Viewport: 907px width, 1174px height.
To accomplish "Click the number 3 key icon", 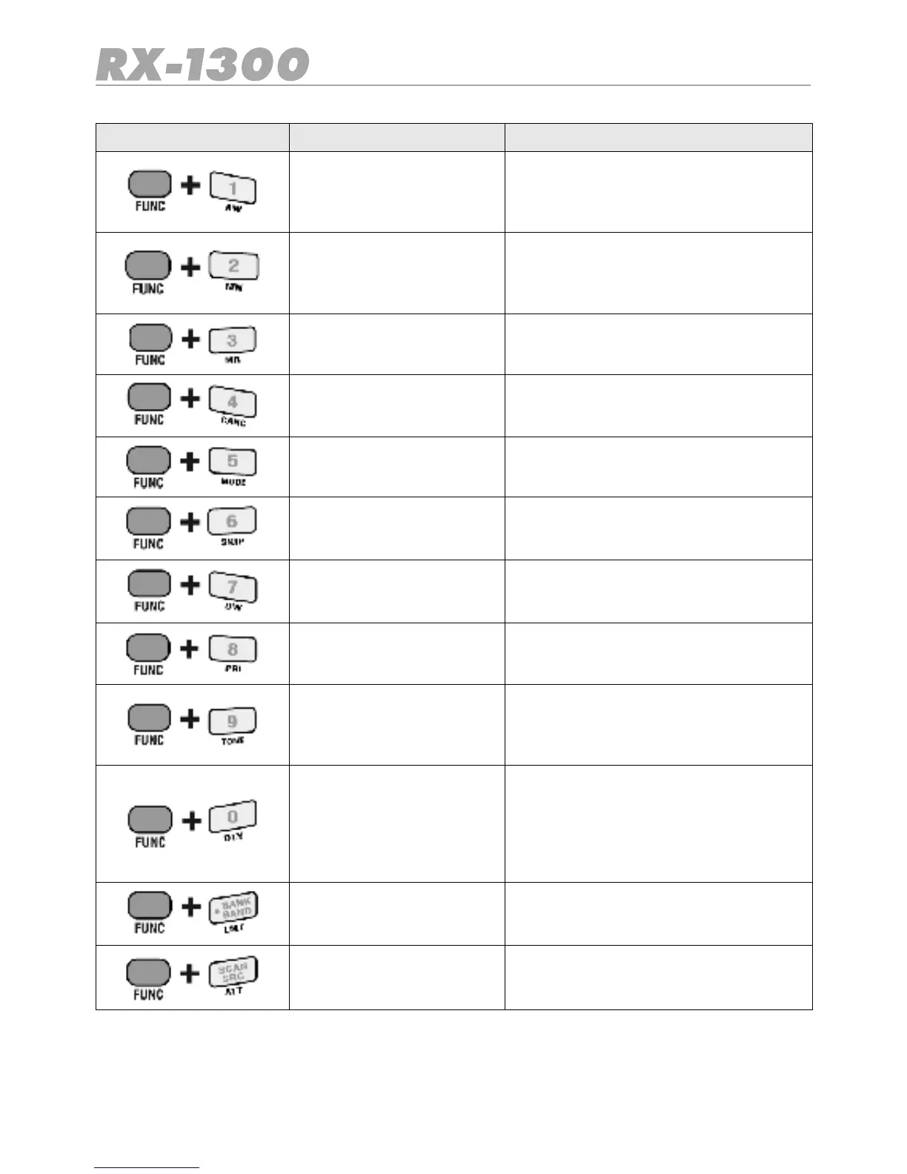I will click(233, 340).
